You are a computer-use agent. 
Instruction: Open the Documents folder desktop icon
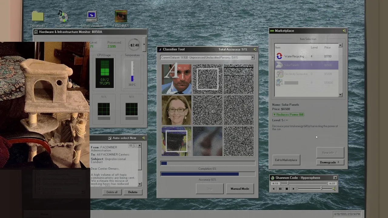click(x=38, y=17)
